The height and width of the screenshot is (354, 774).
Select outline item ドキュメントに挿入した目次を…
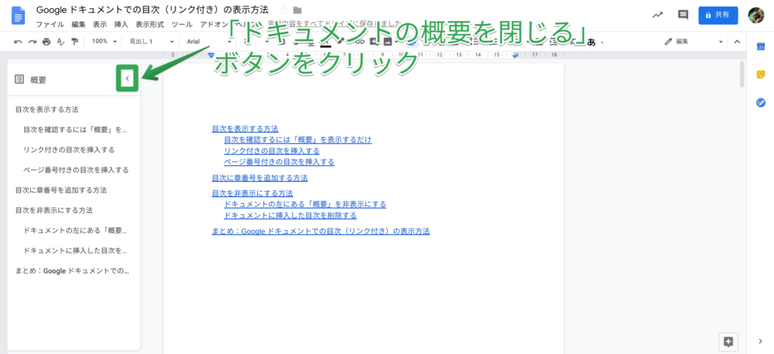[76, 251]
